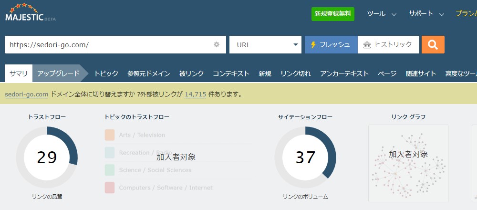
Task: Click the link graph thumbnail
Action: (x=408, y=163)
